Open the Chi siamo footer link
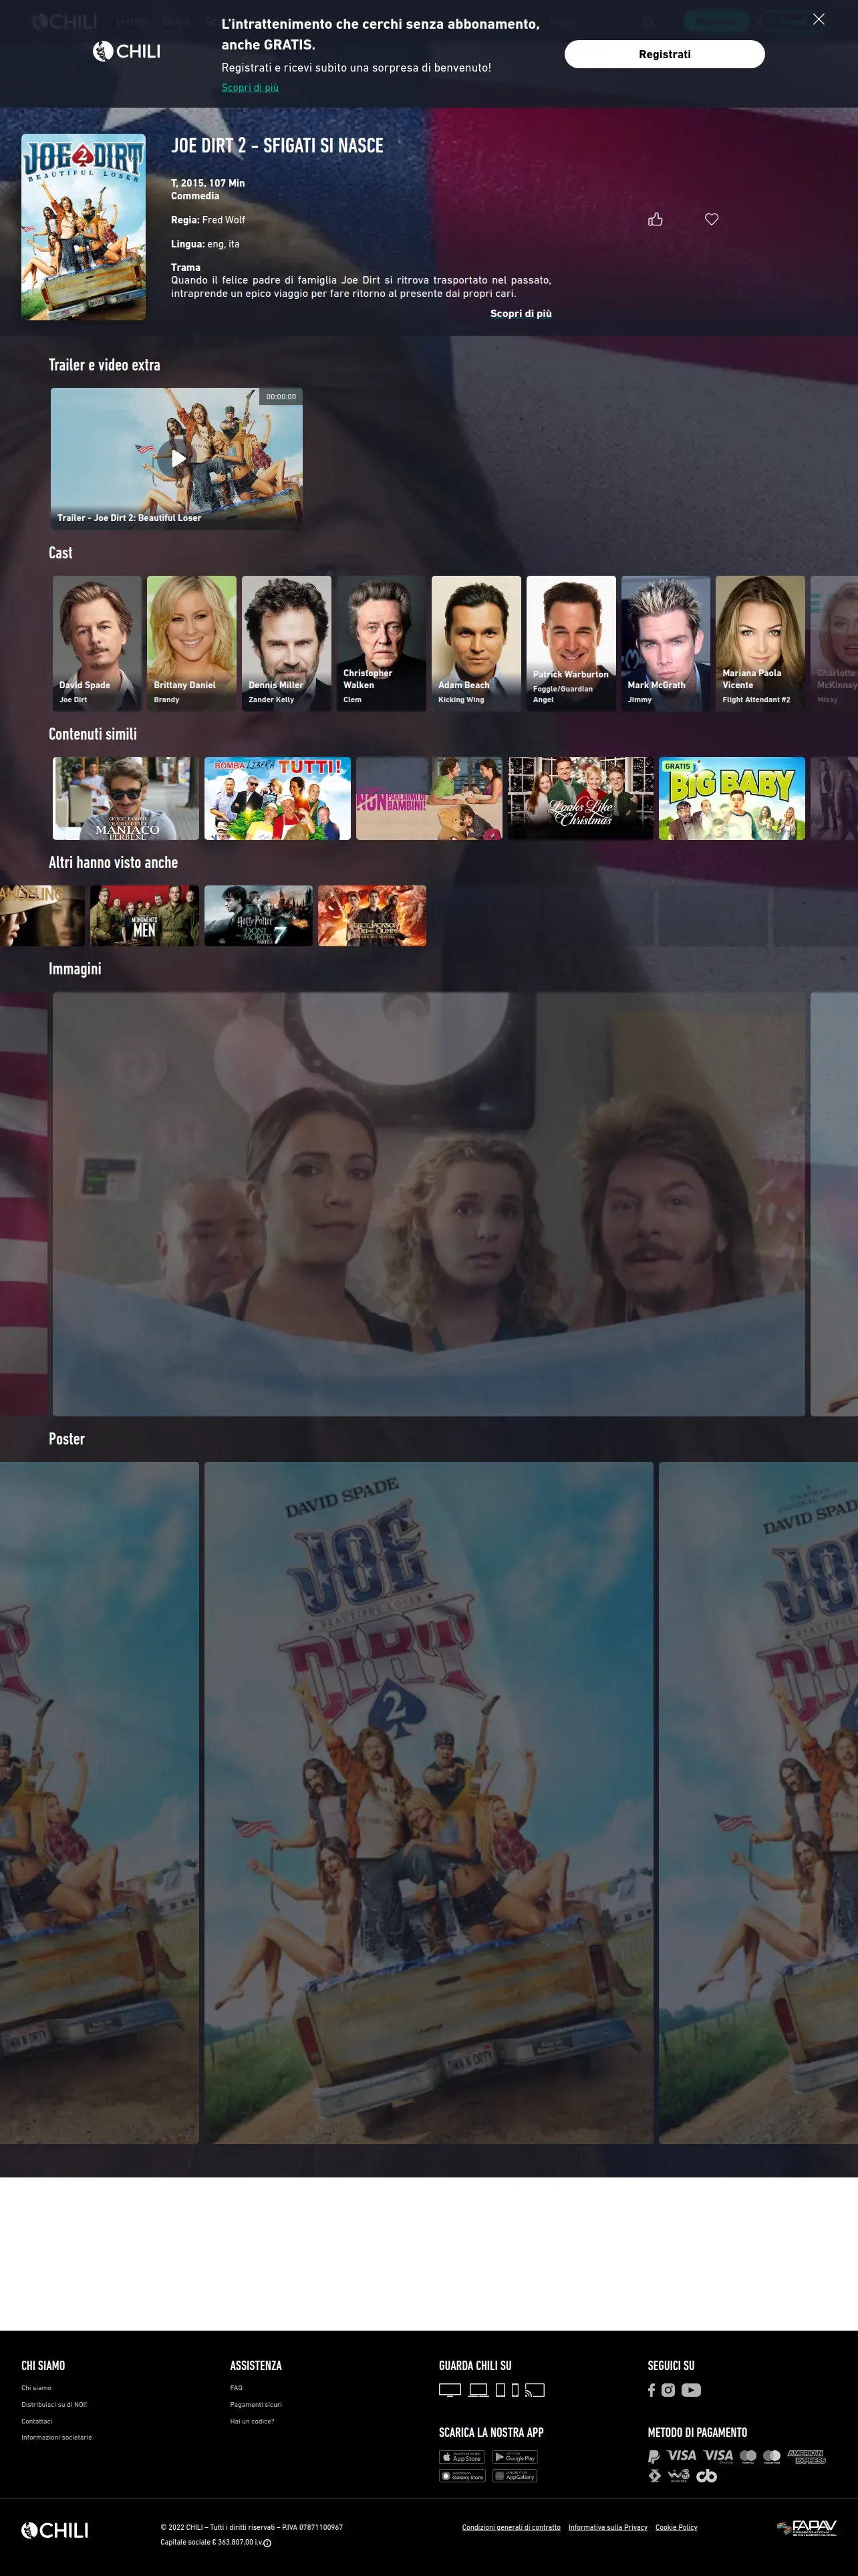The width and height of the screenshot is (858, 2576). (37, 2388)
